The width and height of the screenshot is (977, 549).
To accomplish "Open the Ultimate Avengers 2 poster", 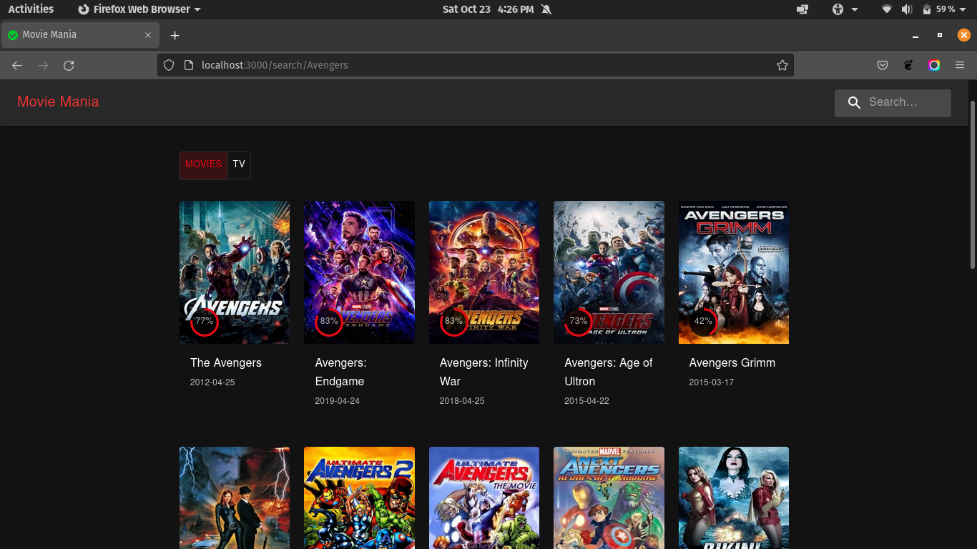I will [x=359, y=498].
